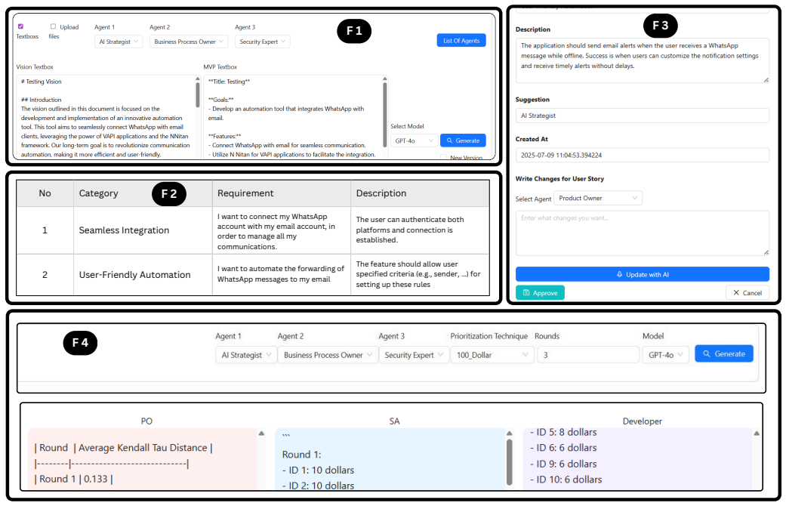Screen dimensions: 786x506
Task: Click the Created At field
Action: click(x=642, y=155)
